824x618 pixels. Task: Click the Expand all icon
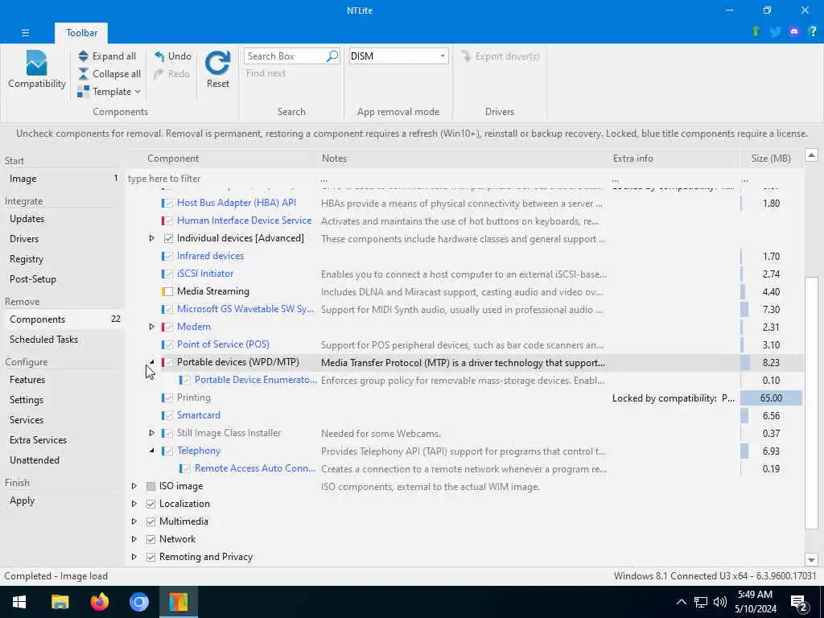click(83, 56)
